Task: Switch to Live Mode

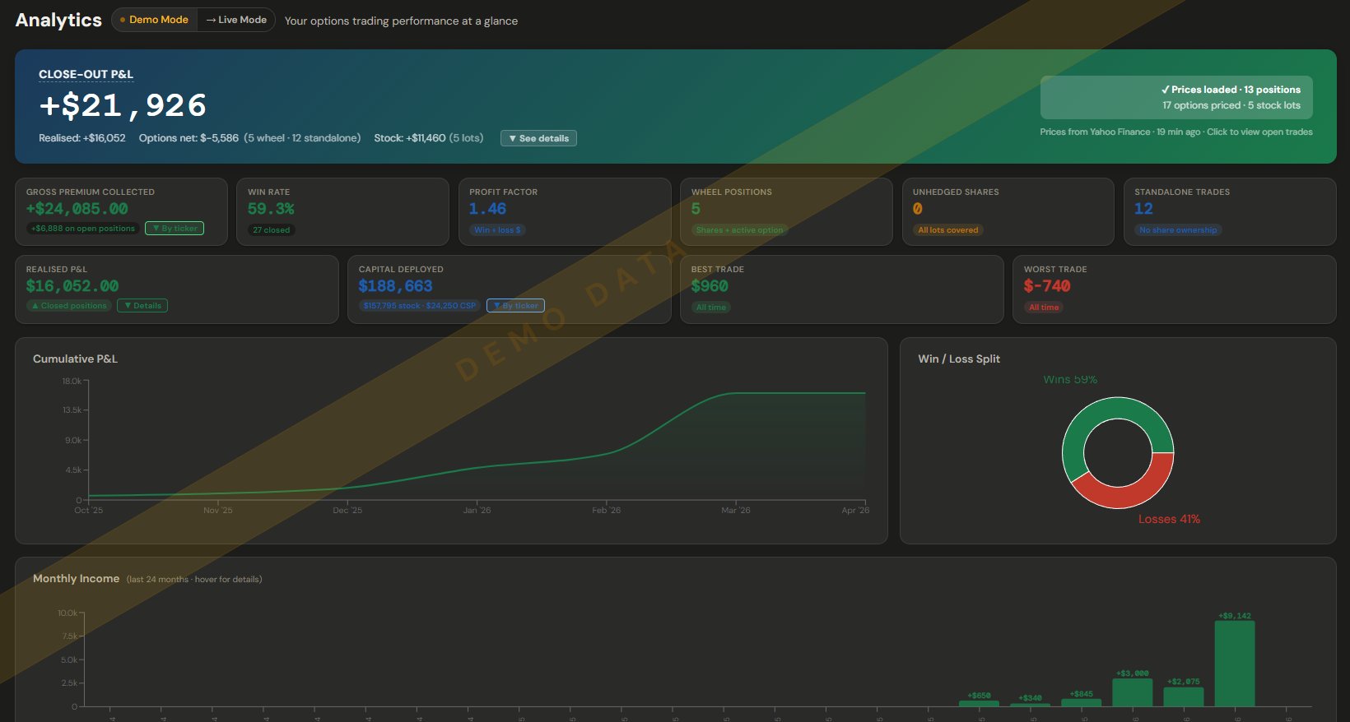Action: (236, 20)
